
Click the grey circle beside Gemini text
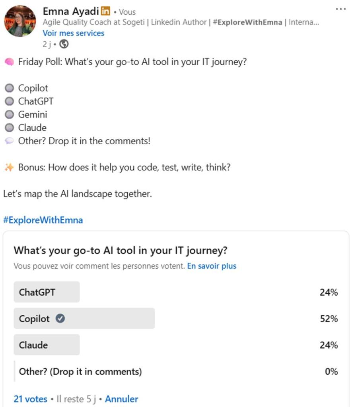pos(9,114)
